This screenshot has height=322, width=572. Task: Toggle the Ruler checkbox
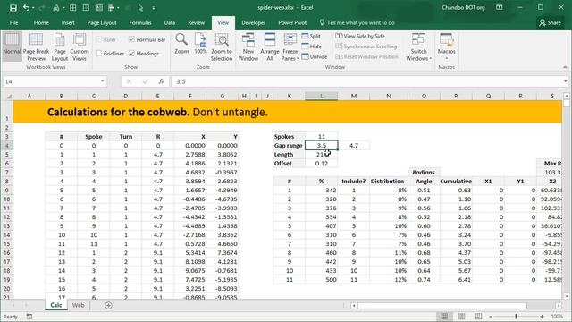tap(99, 39)
